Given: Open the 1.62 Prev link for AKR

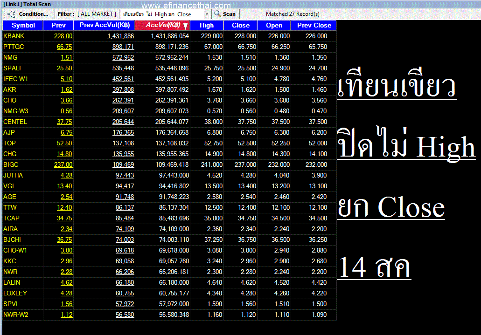Looking at the screenshot, I should [66, 90].
